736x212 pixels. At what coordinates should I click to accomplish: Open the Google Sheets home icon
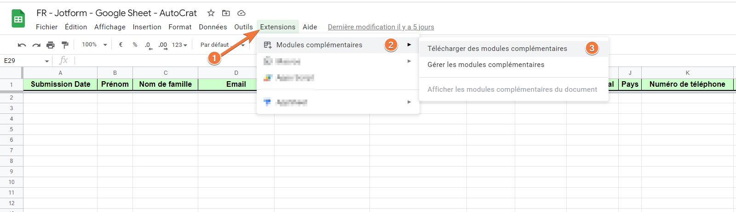18,19
